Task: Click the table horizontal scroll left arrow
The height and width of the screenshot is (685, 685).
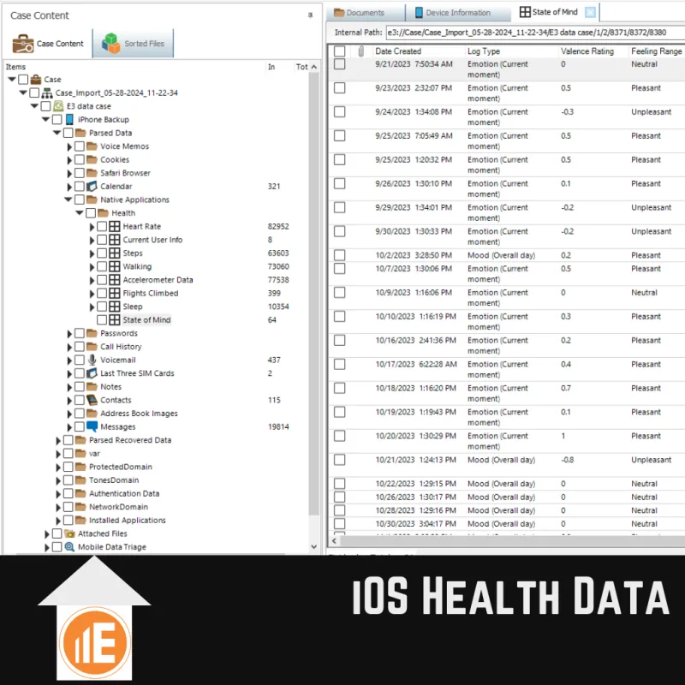Action: coord(334,541)
